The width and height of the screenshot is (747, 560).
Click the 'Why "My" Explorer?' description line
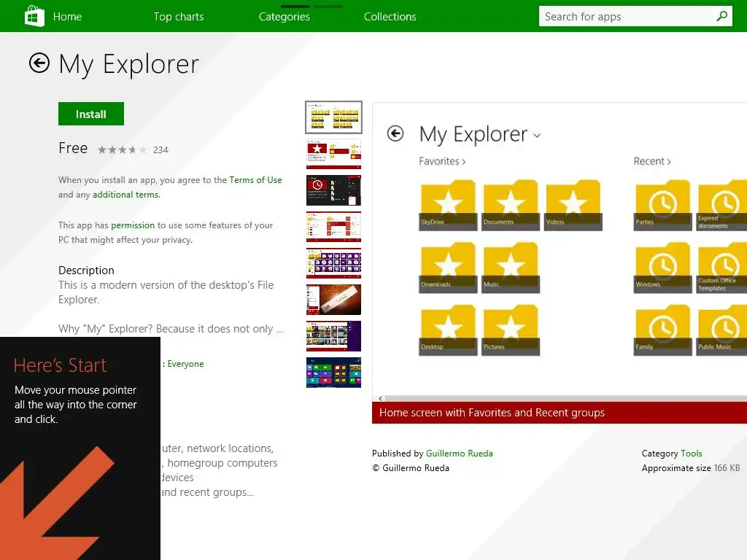point(171,329)
